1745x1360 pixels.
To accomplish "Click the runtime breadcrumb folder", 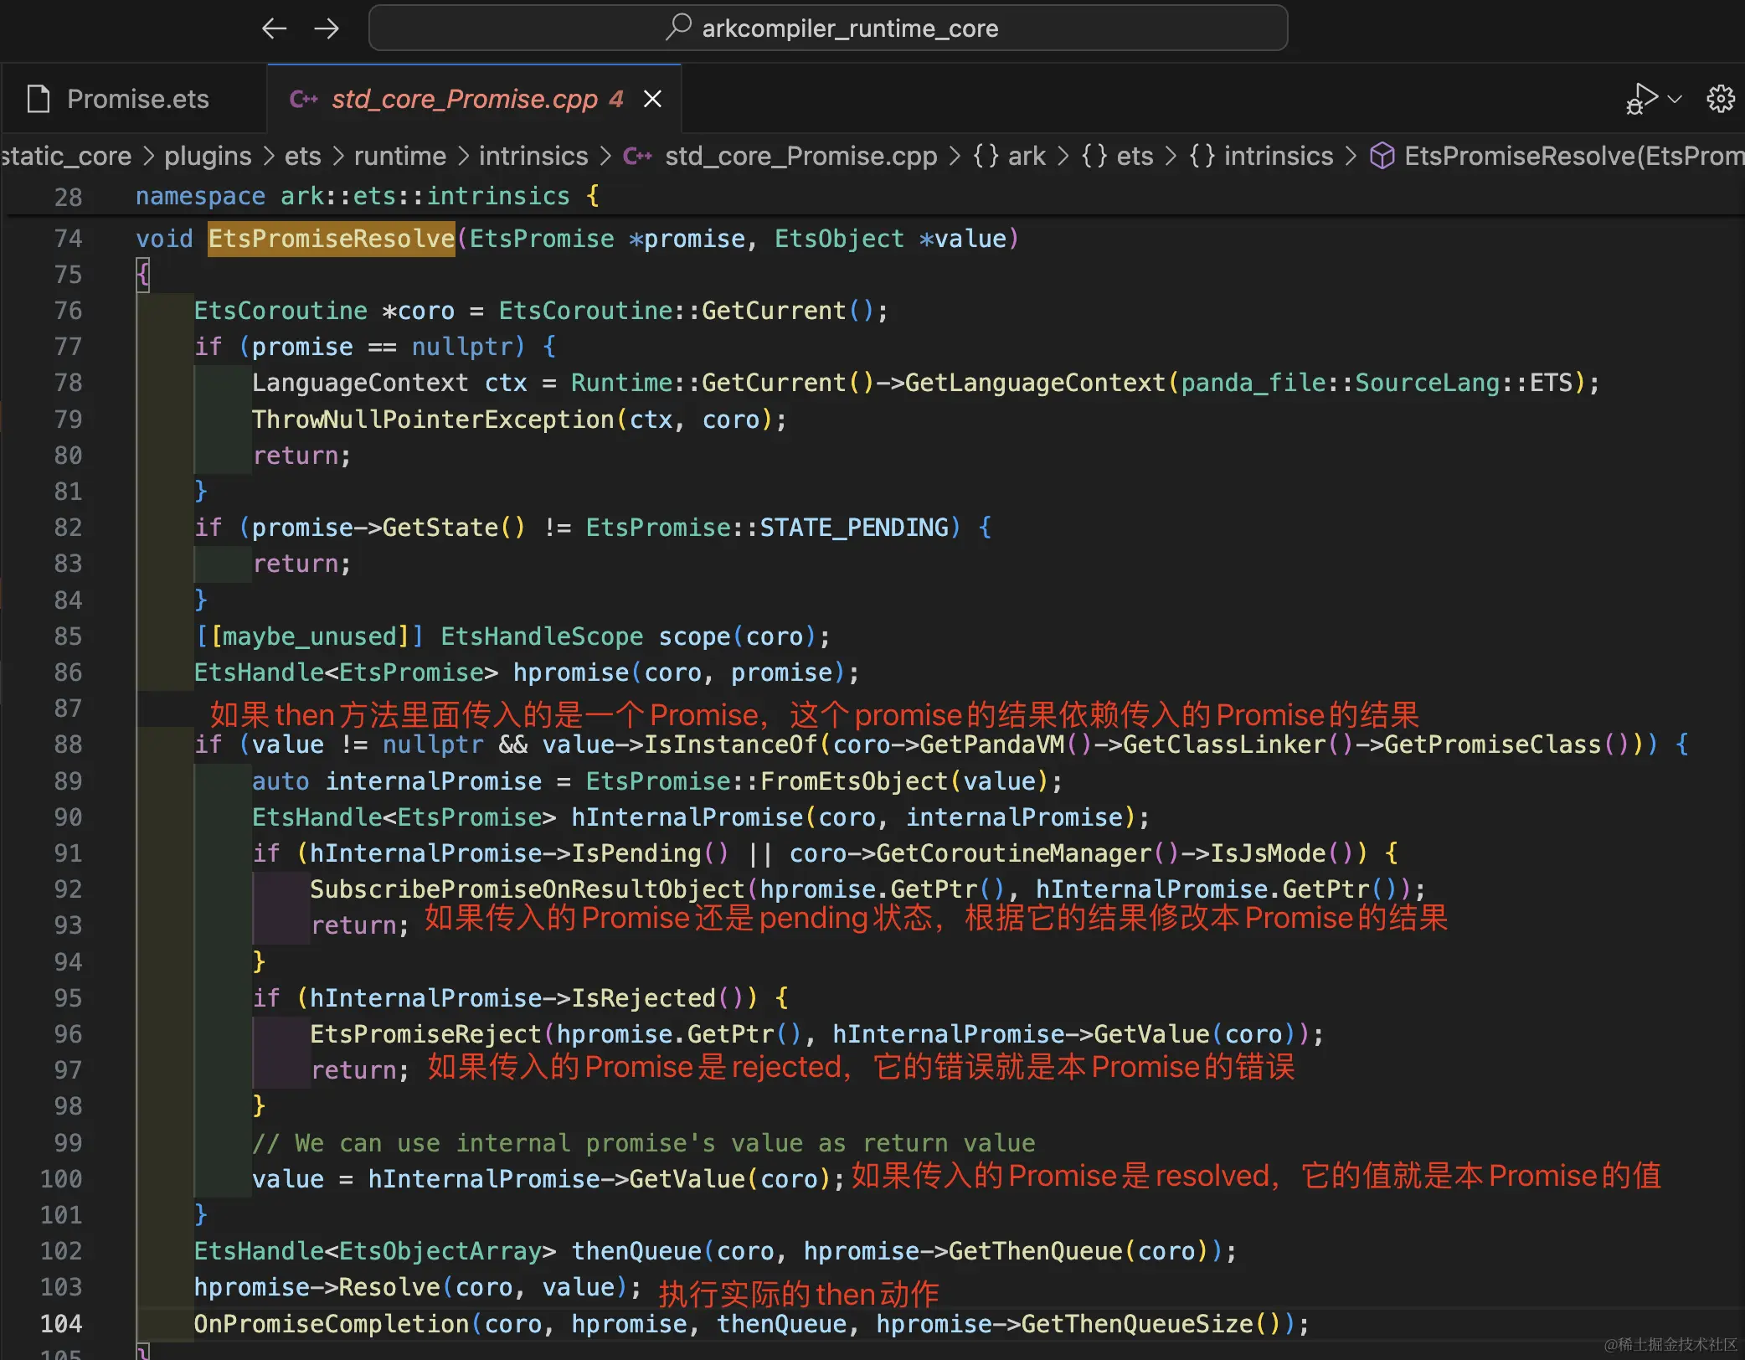I will pos(399,156).
